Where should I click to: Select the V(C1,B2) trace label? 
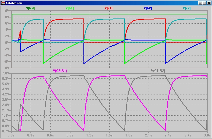click(158, 71)
